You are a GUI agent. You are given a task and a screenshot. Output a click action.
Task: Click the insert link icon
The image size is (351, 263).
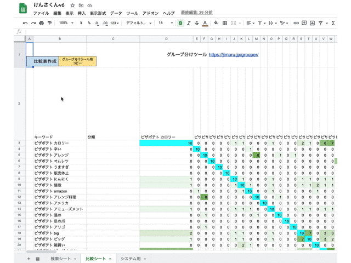coord(296,23)
